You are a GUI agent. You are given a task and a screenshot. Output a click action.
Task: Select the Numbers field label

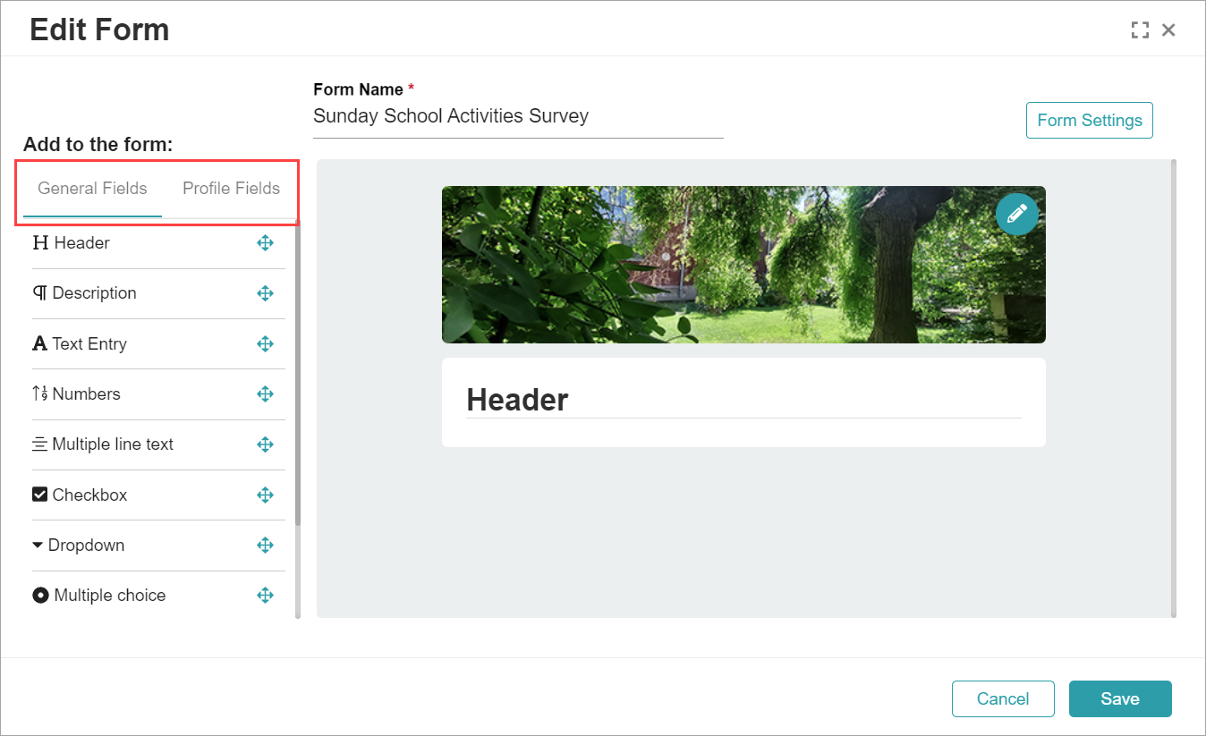click(87, 393)
